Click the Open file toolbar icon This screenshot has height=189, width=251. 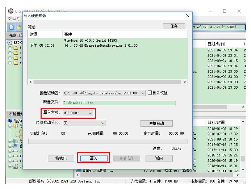click(18, 27)
